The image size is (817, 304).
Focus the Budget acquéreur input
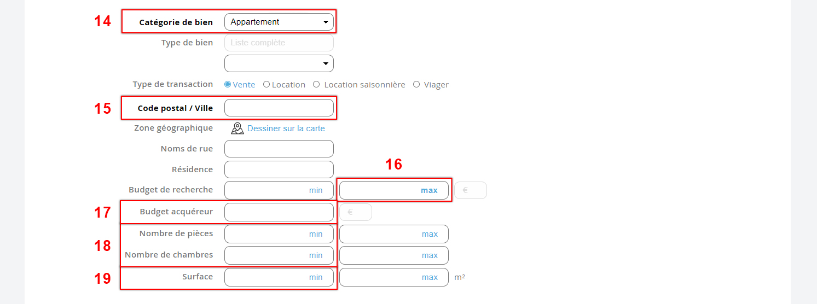(279, 212)
